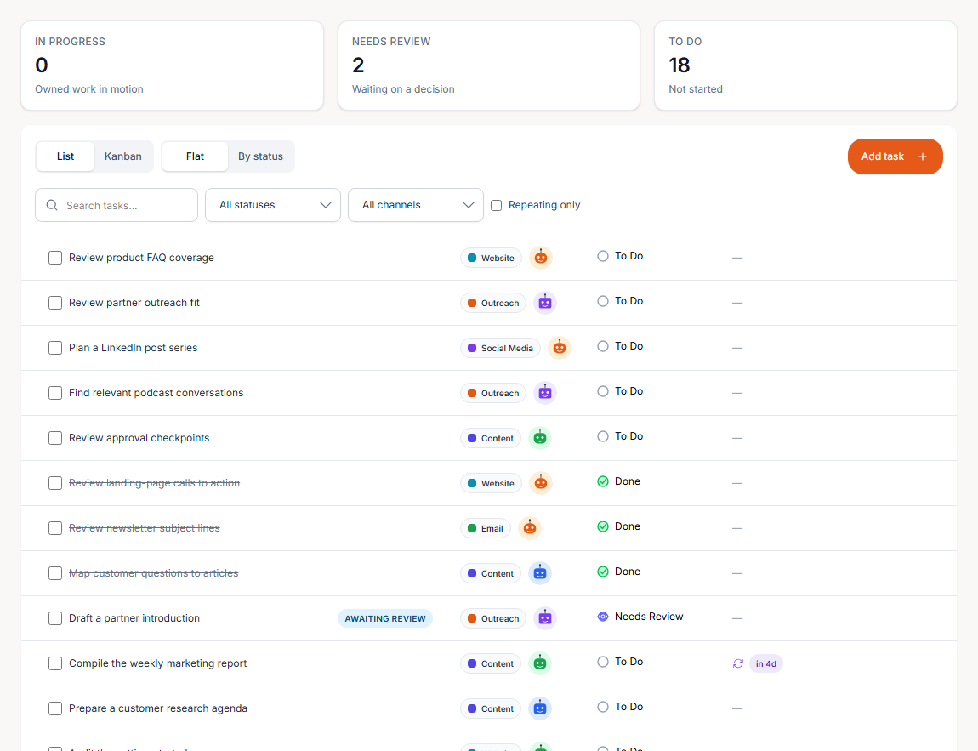Tick the Compile the weekly marketing report checkbox
This screenshot has width=978, height=751.
click(55, 663)
